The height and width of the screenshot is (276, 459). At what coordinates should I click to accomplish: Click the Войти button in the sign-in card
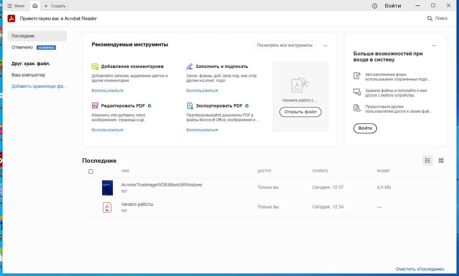365,128
